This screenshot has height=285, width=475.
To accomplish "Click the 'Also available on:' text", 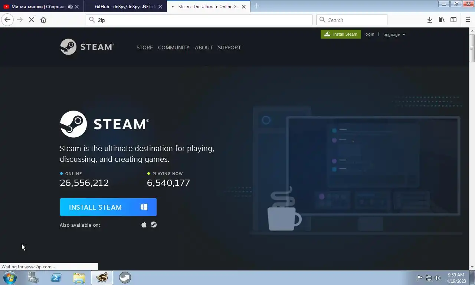I will (80, 225).
